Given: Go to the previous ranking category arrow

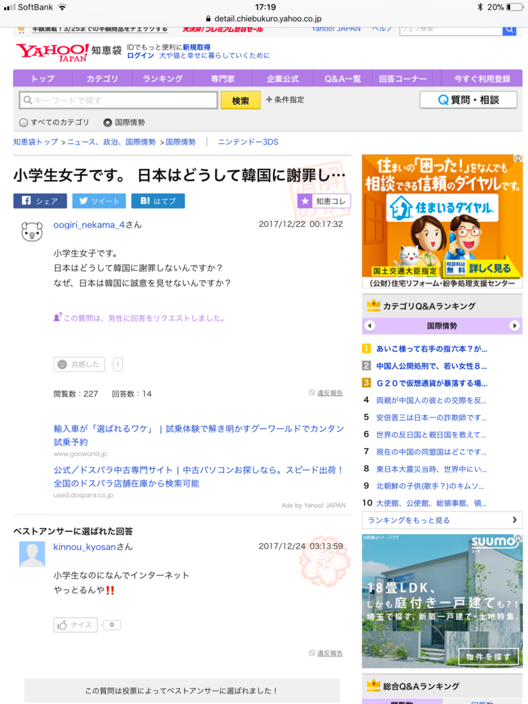Looking at the screenshot, I should click(369, 326).
